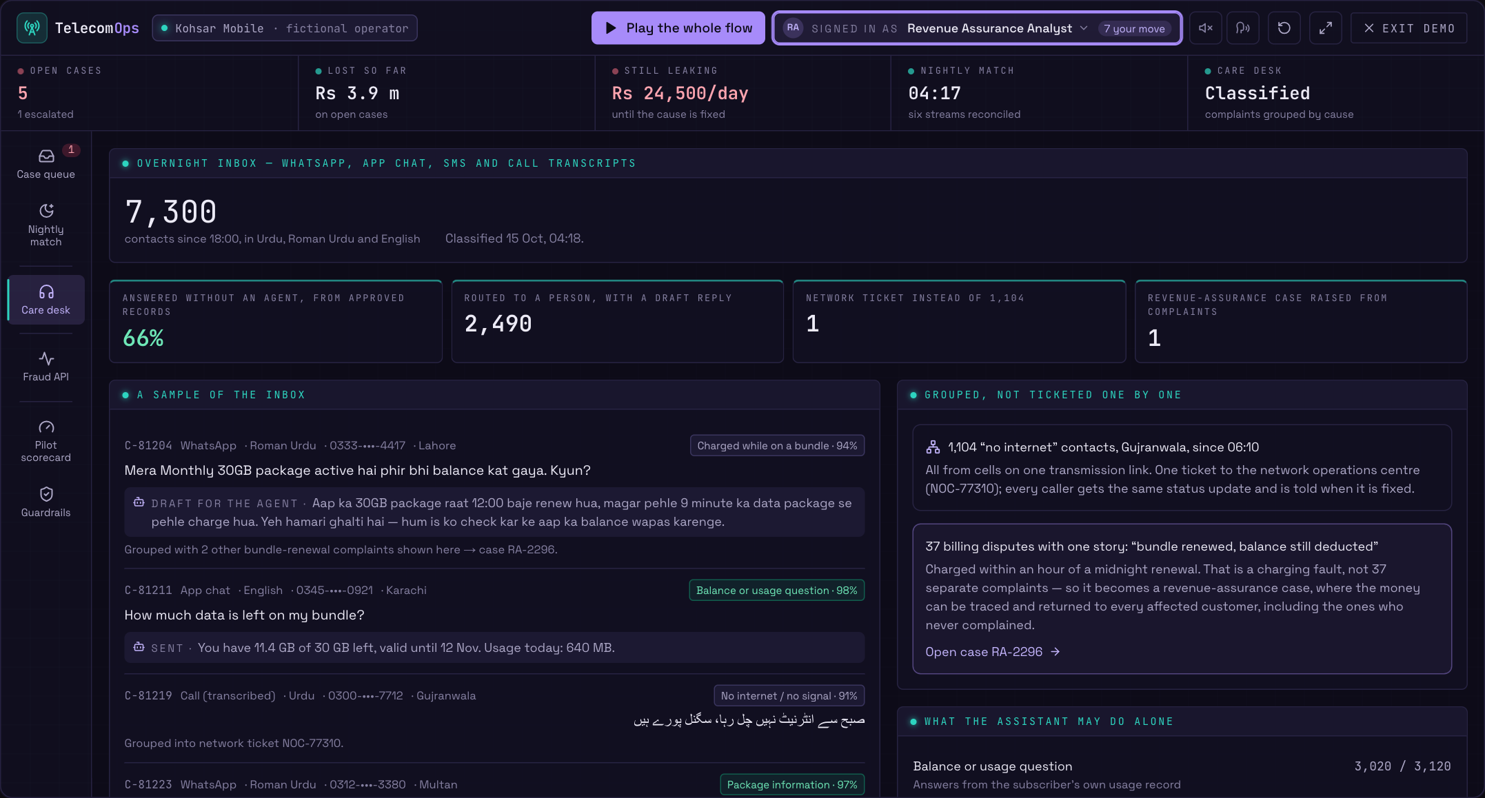Click the Package information 97% tag
This screenshot has height=798, width=1485.
point(792,785)
